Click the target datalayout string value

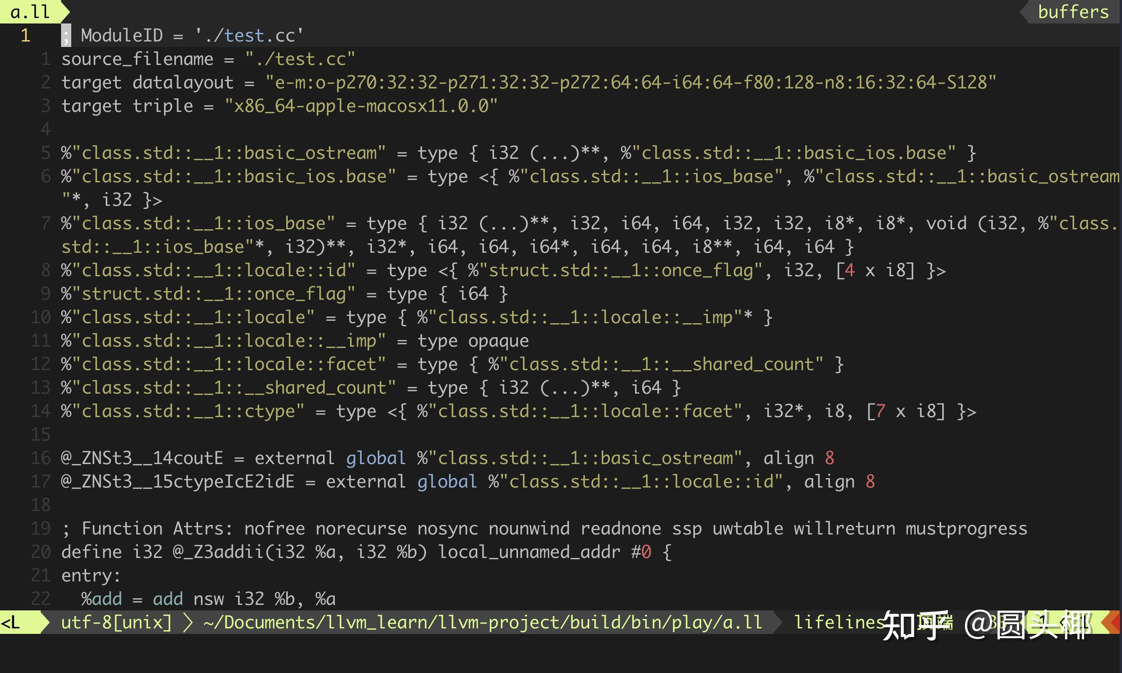click(631, 83)
